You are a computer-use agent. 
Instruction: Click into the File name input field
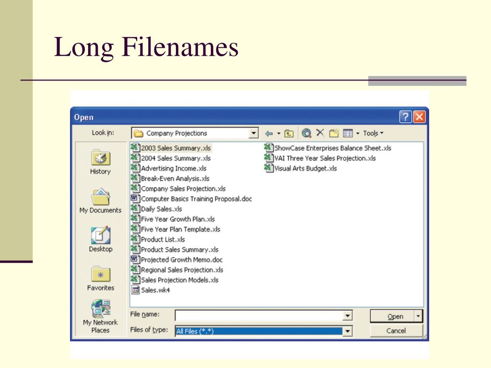click(x=259, y=315)
